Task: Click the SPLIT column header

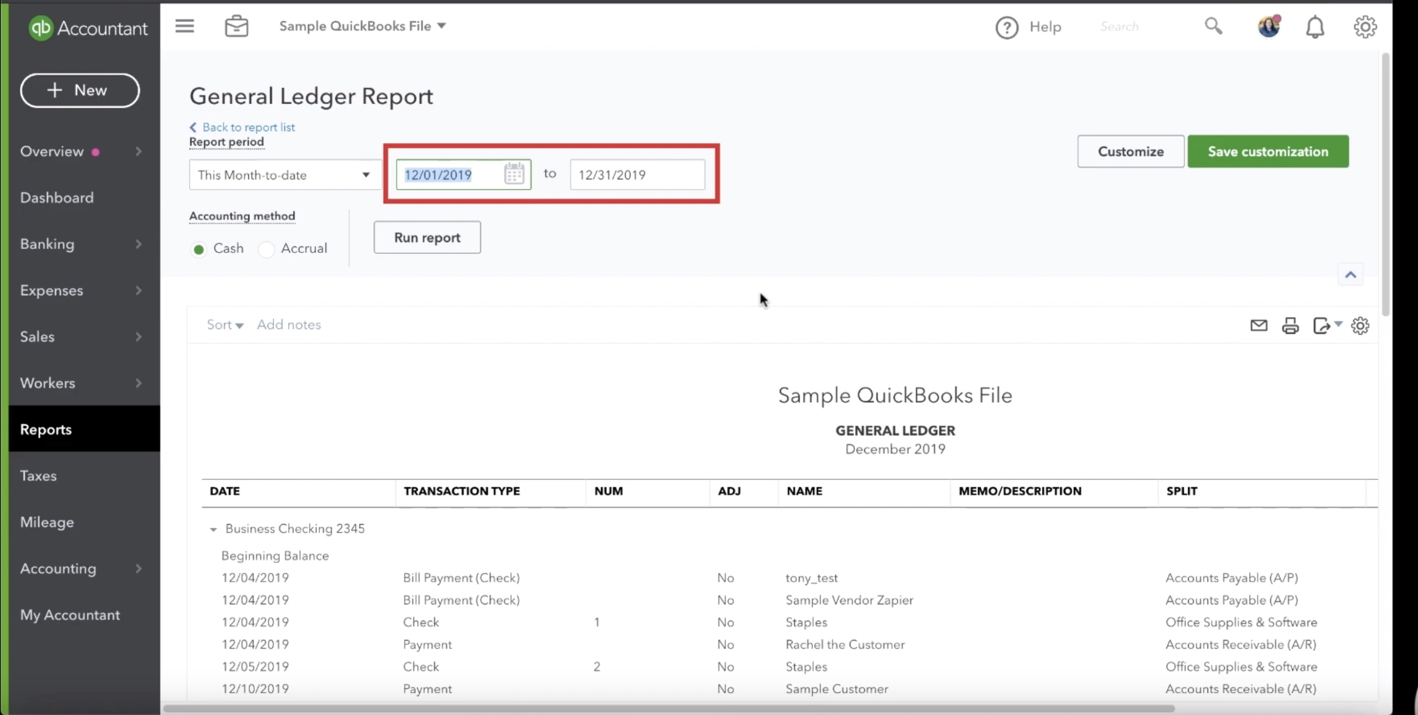Action: click(1181, 491)
